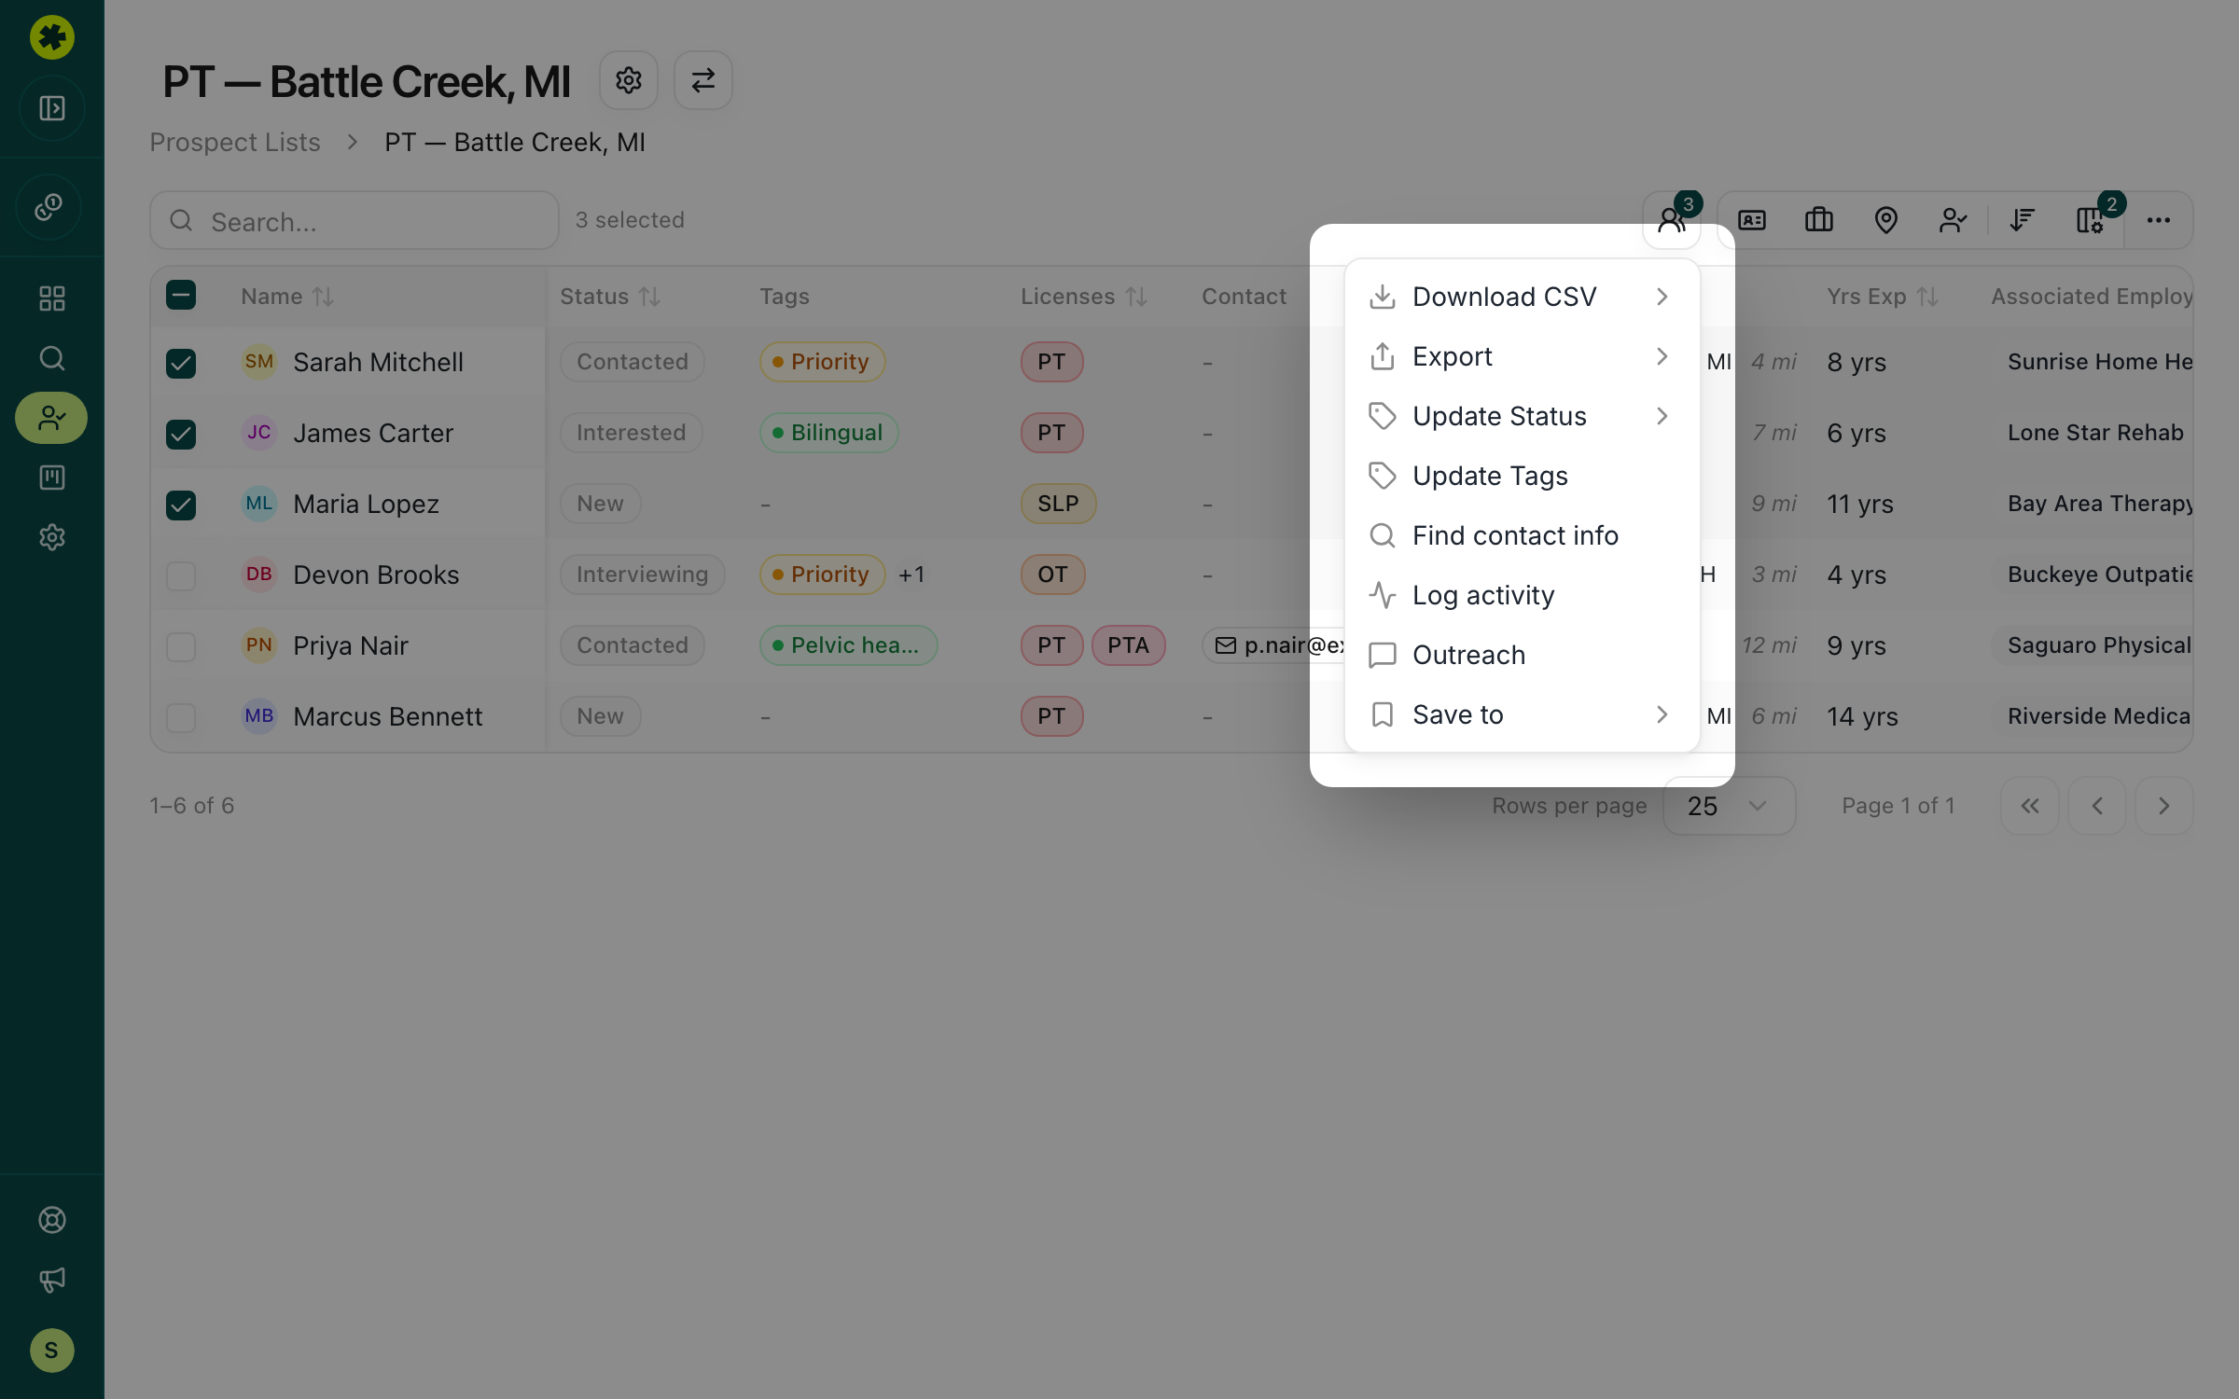
Task: Click Devon Brooks' +1 tags indicator
Action: tap(911, 575)
